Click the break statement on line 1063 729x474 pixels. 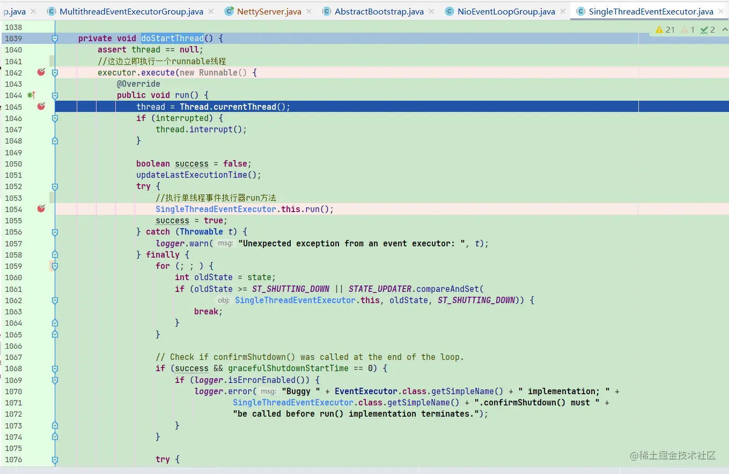[x=208, y=312]
